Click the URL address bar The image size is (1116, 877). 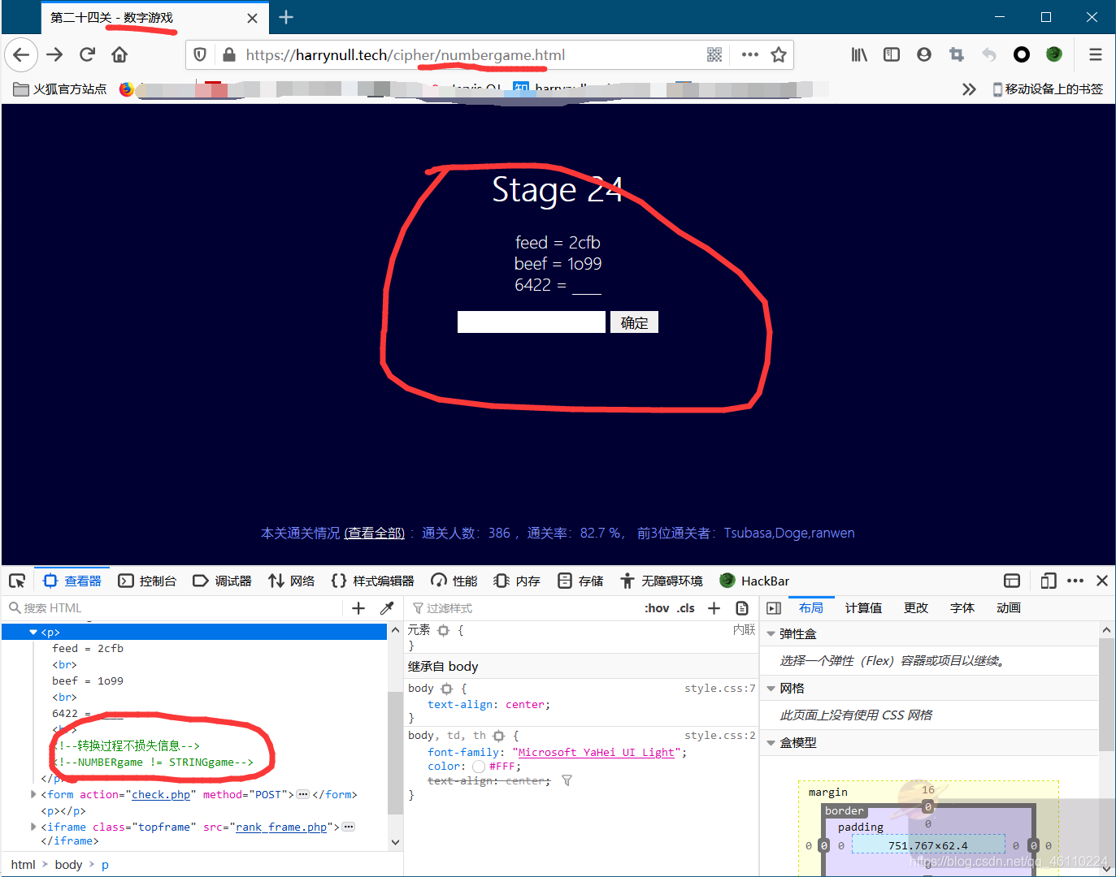point(471,55)
